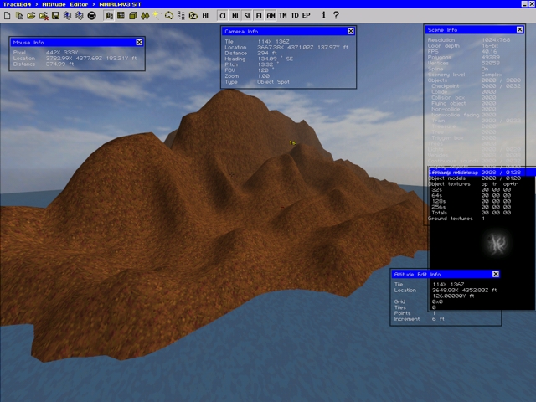Toggle the TD toolbar button
Screen dimensions: 536x402
click(295, 15)
